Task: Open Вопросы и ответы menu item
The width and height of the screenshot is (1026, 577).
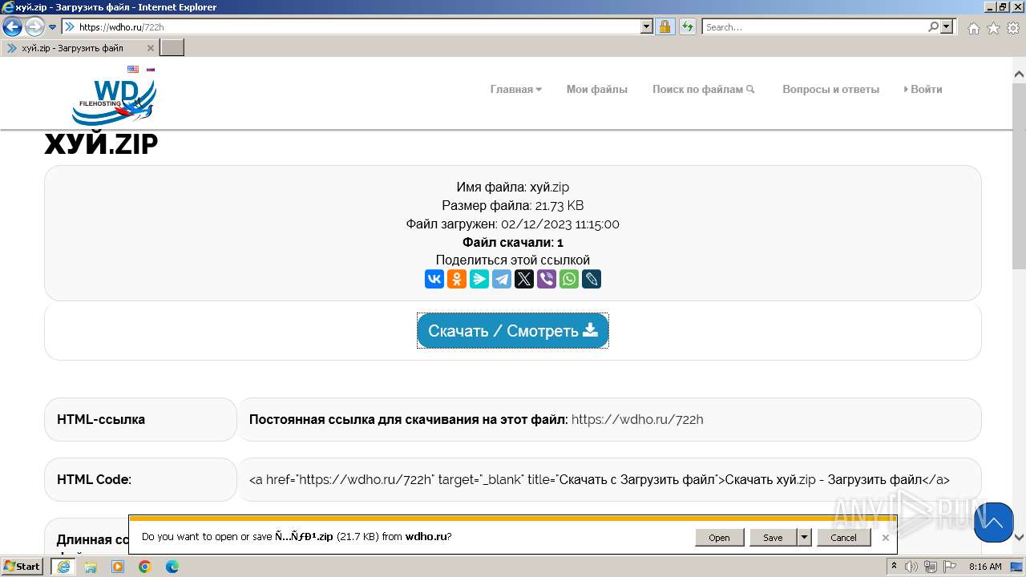Action: [x=830, y=89]
